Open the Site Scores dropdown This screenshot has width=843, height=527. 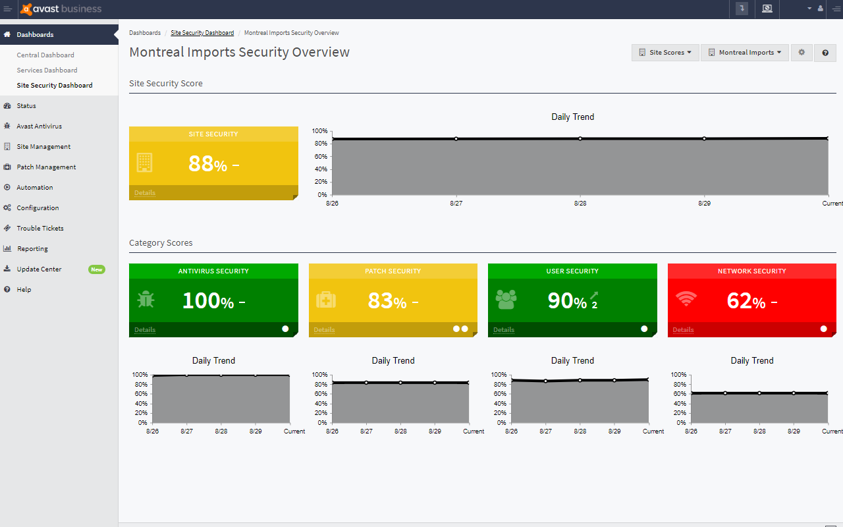[665, 52]
